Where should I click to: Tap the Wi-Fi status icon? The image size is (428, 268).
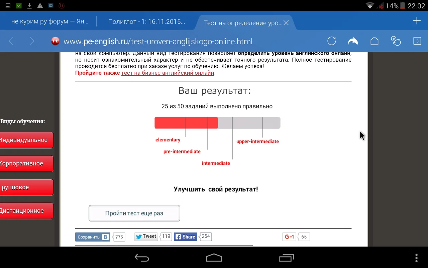tap(370, 6)
